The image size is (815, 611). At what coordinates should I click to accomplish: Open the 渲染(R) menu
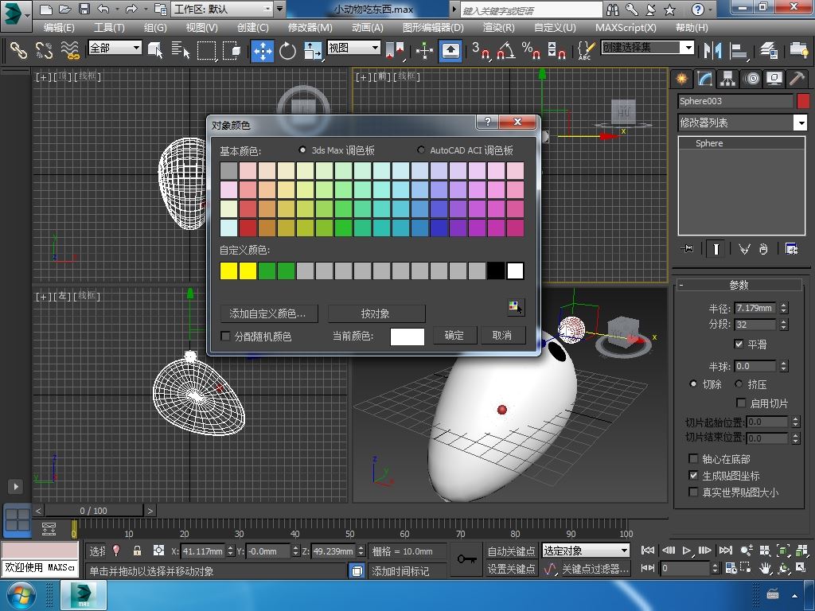[x=498, y=28]
